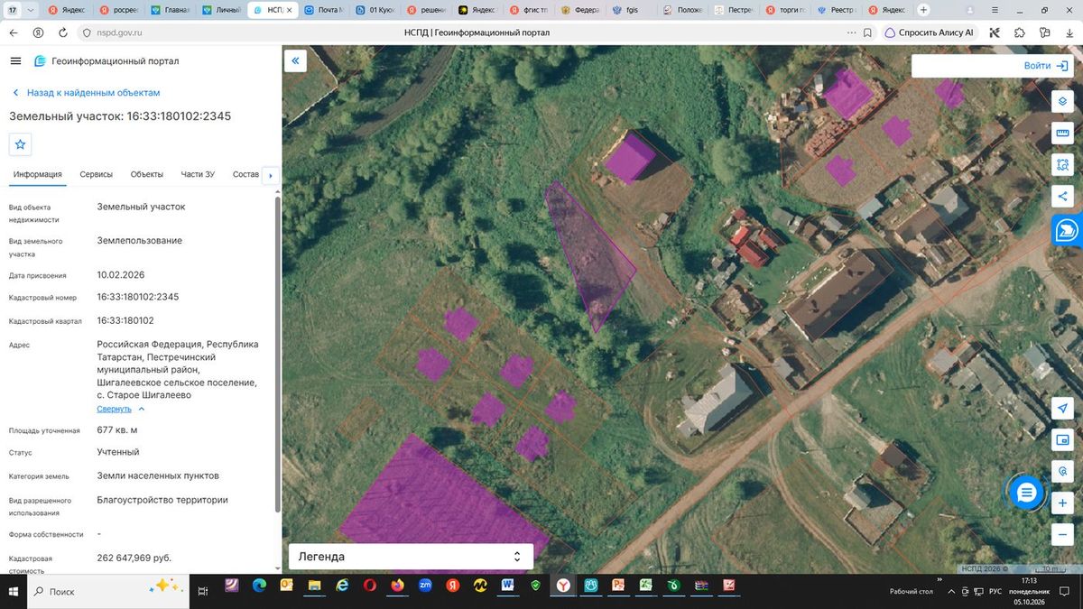Select the area value 677 кв. м
The width and height of the screenshot is (1083, 609).
(117, 430)
